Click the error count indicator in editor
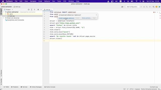Image resolution: width=161 pixels, height=90 pixels. [154, 12]
